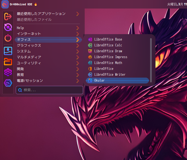Open the orange file manager folder icon
Viewport: 187px width, 160px height.
[x=8, y=62]
